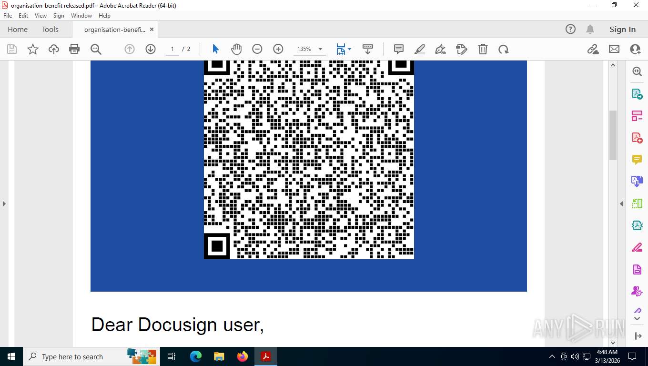Viewport: 648px width, 366px height.
Task: Click the vertical document scrollbar thumb
Action: tap(613, 135)
